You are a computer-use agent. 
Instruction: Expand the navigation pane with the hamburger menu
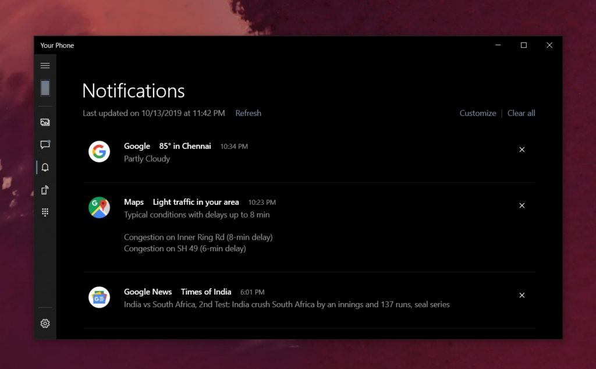click(x=45, y=65)
